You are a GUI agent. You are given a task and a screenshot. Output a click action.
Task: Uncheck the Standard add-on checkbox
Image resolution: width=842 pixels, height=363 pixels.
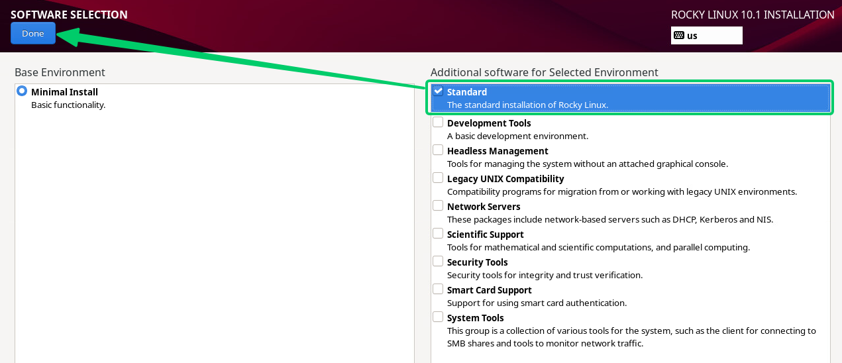click(438, 91)
